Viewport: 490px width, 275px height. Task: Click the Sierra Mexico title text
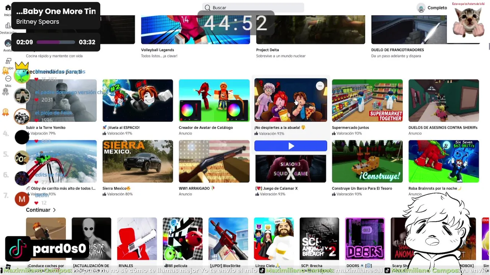click(114, 188)
